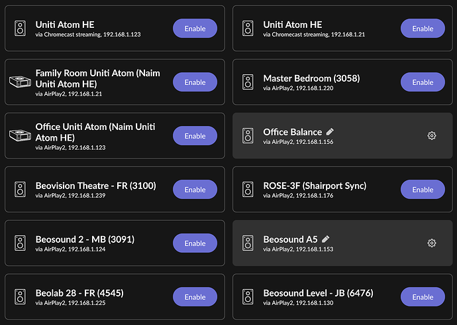Enable Beosound 2 - MB (3091)
The width and height of the screenshot is (457, 325).
point(195,243)
